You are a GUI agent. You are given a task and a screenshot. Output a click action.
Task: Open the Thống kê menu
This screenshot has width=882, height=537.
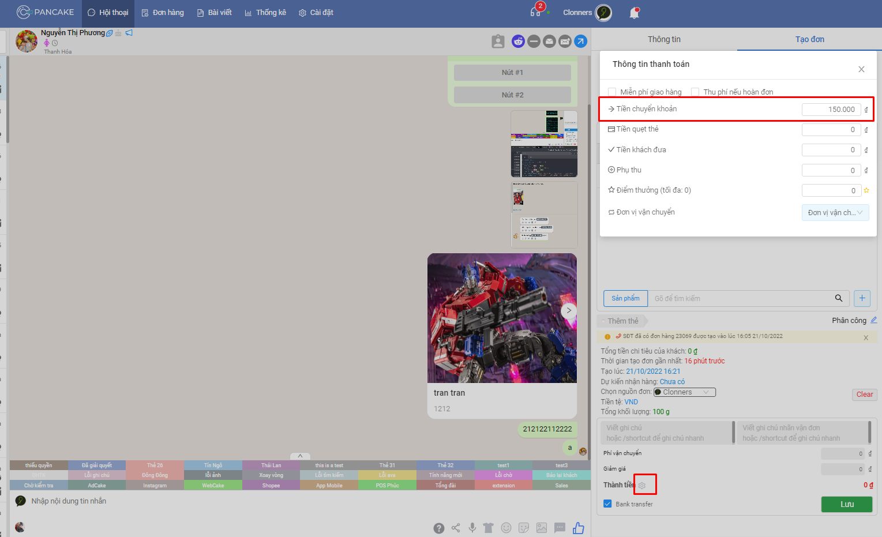[265, 13]
